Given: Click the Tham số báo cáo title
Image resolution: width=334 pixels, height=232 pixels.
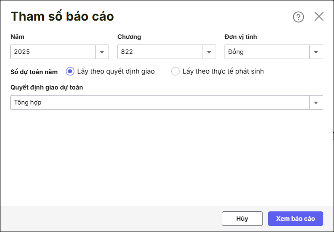Looking at the screenshot, I should coord(62,17).
